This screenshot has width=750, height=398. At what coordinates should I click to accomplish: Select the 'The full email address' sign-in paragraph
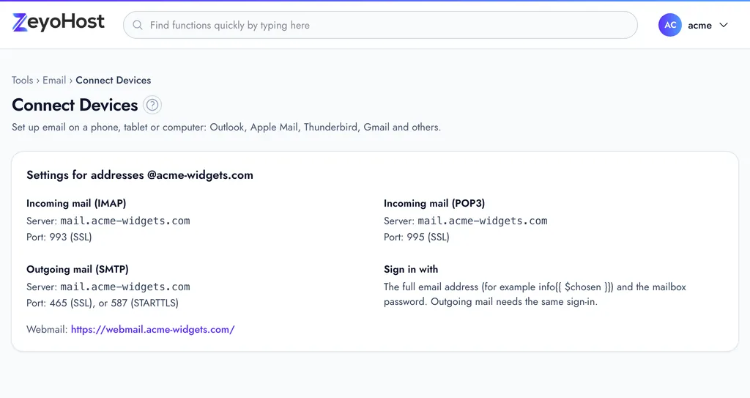click(535, 294)
